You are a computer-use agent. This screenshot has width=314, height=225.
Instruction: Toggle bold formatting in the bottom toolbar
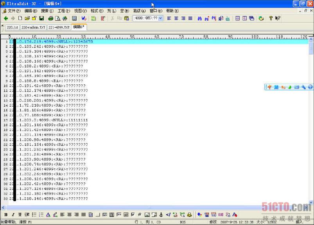pos(6,214)
